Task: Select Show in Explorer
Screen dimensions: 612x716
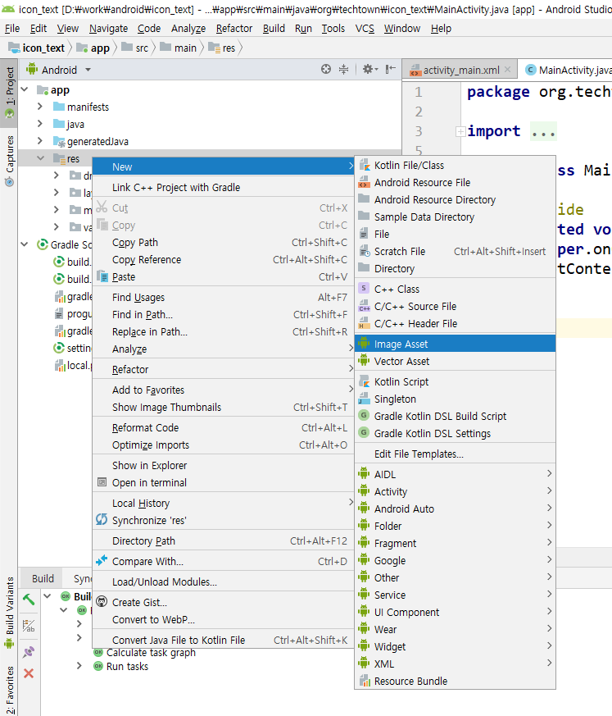Action: [x=223, y=465]
